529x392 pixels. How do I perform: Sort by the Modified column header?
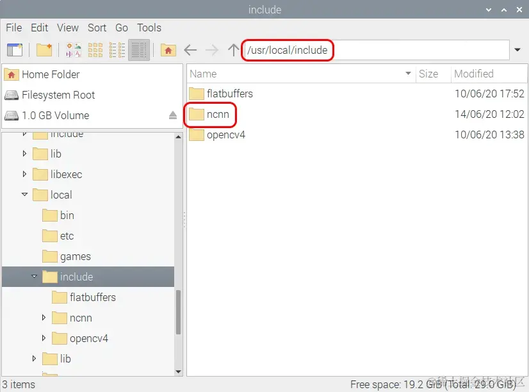click(x=489, y=74)
